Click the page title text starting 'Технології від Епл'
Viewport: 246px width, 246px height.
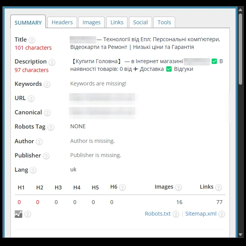pos(145,43)
